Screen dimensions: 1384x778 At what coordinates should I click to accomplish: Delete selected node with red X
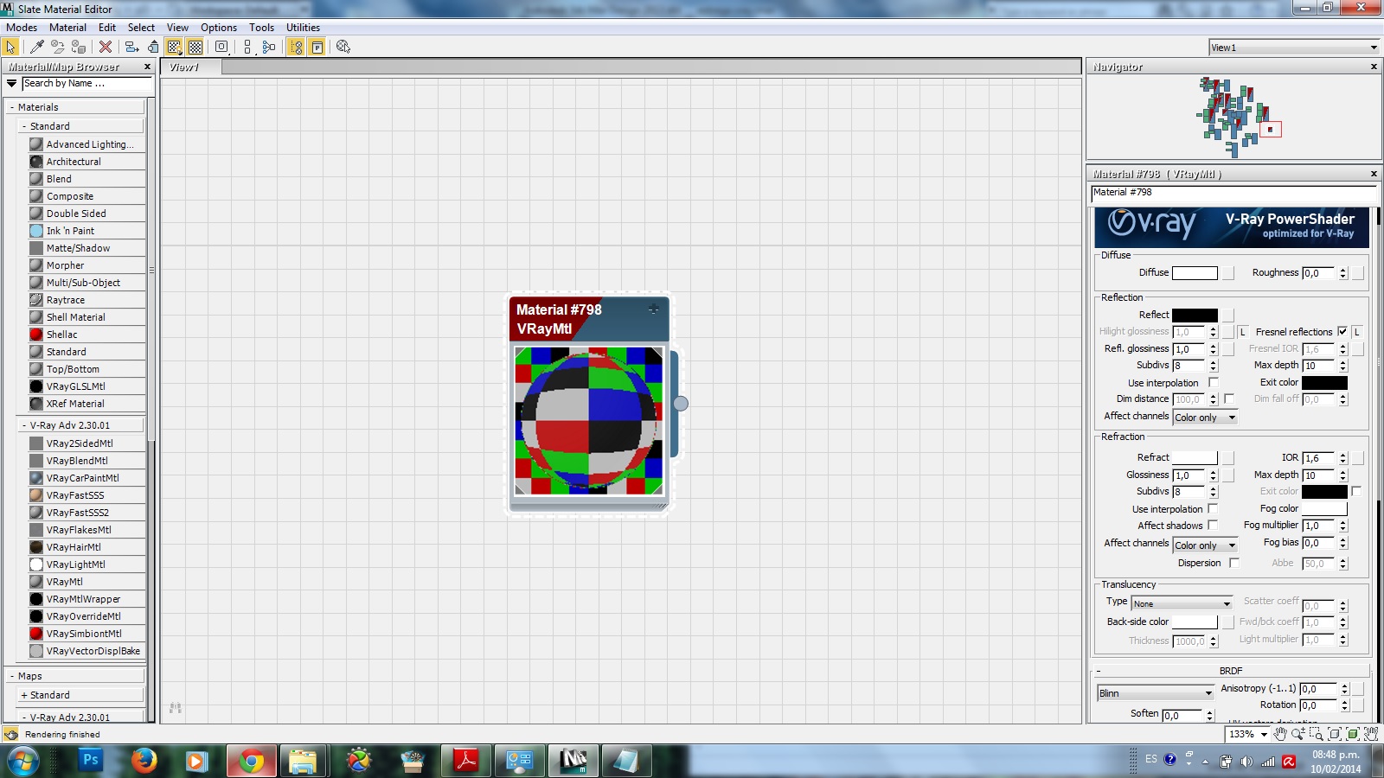106,47
